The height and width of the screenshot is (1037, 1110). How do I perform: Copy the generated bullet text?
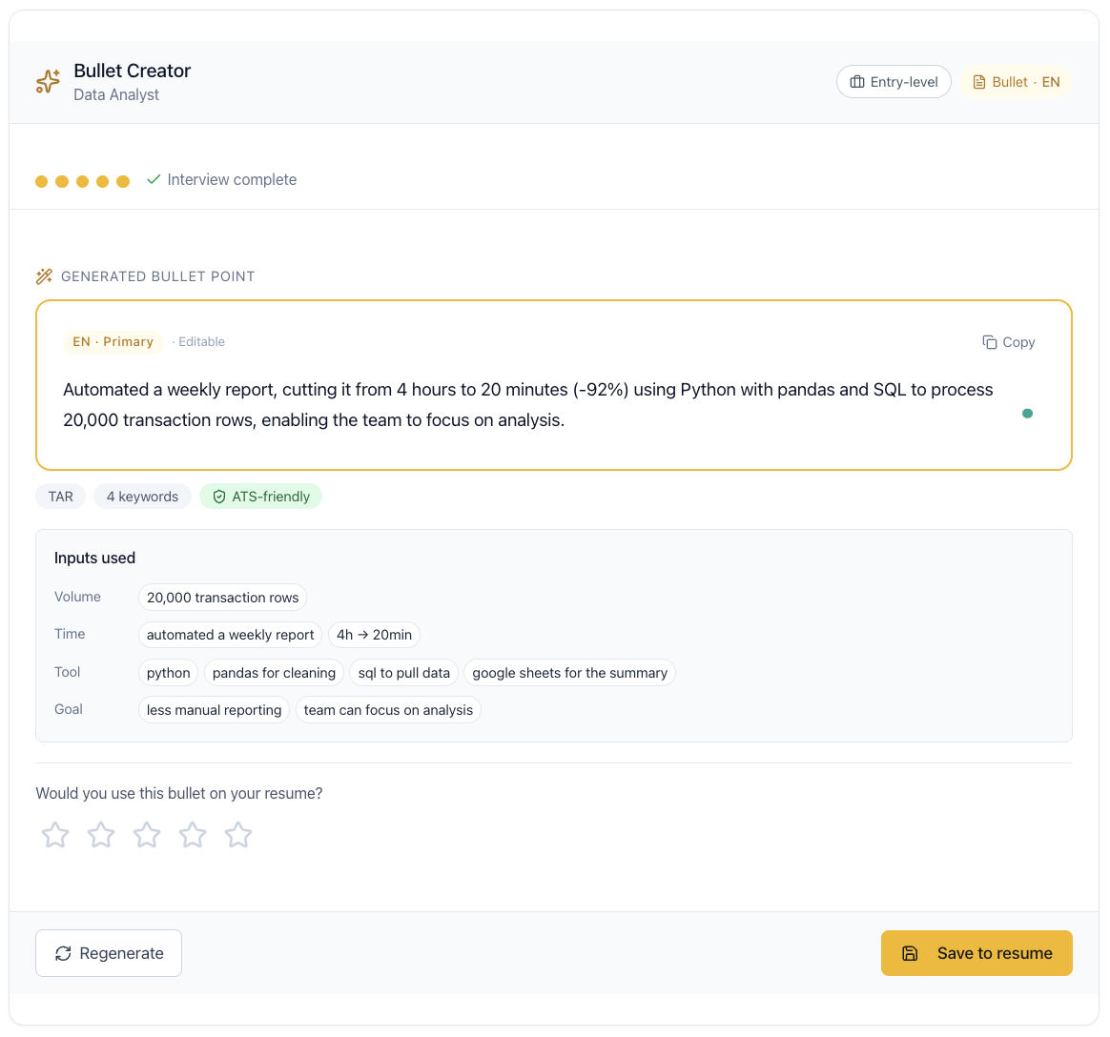(1009, 342)
